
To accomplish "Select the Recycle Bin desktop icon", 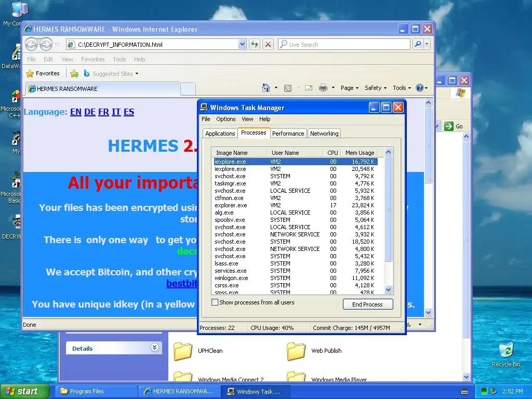I will (x=506, y=351).
